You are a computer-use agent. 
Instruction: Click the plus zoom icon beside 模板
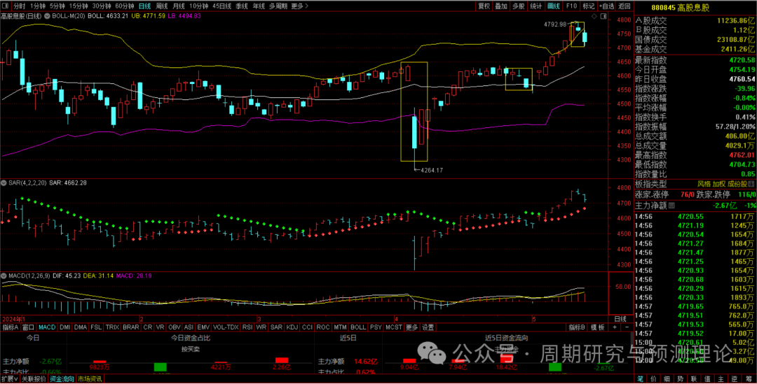point(614,327)
